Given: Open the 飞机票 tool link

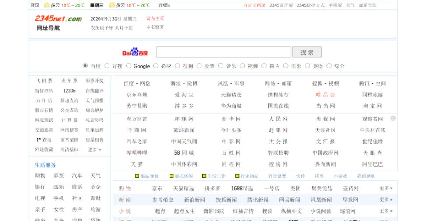Looking at the screenshot, I should (44, 81).
